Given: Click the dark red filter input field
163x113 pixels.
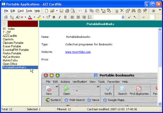Looking at the screenshot, I should (x=23, y=24).
